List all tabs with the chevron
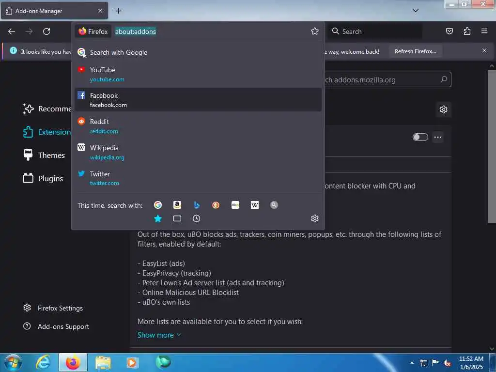 415,11
